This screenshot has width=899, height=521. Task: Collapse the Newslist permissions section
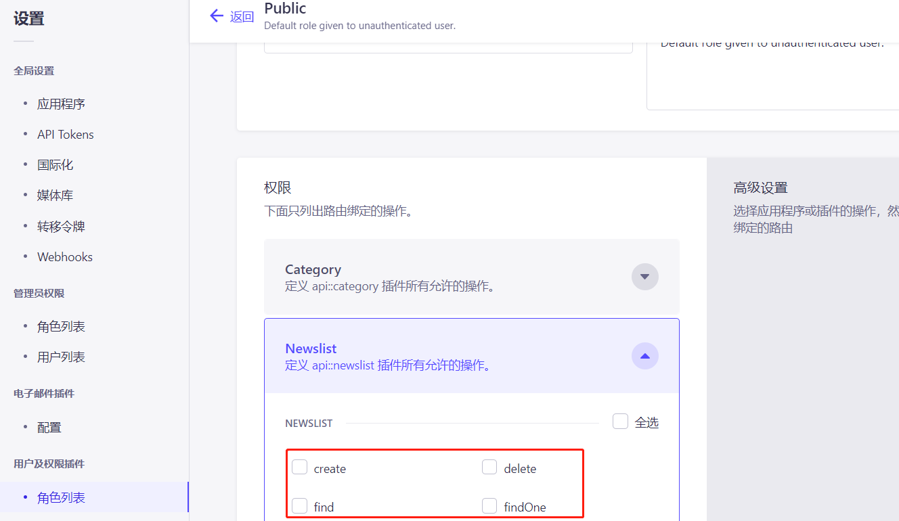[644, 356]
